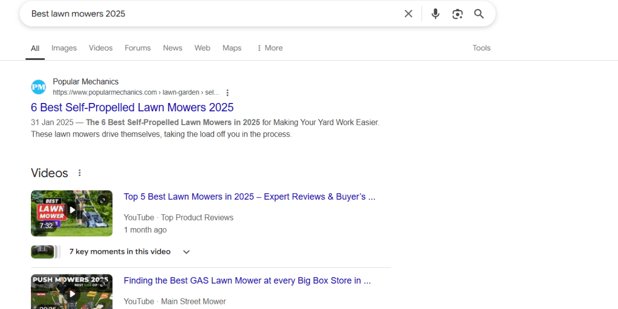
Task: Open Popular Mechanics result options menu
Action: [228, 93]
